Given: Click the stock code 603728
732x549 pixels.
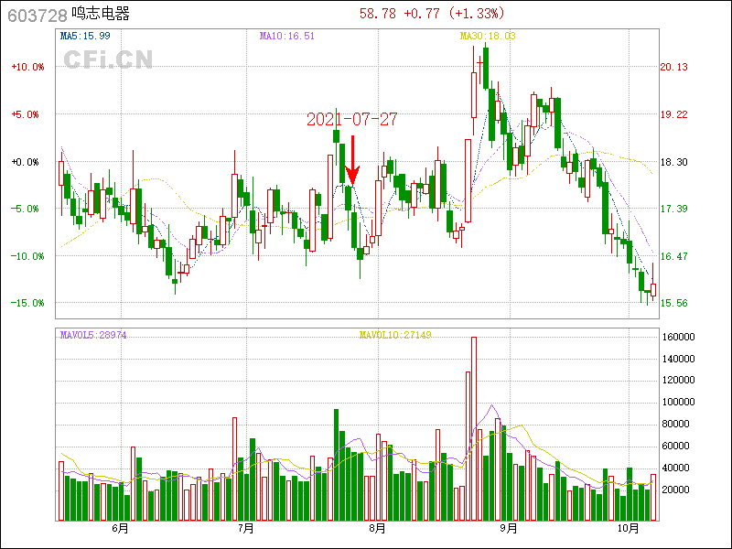Looking at the screenshot, I should point(38,16).
